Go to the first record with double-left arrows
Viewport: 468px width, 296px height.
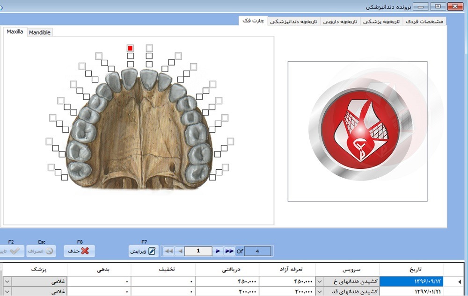coord(168,251)
